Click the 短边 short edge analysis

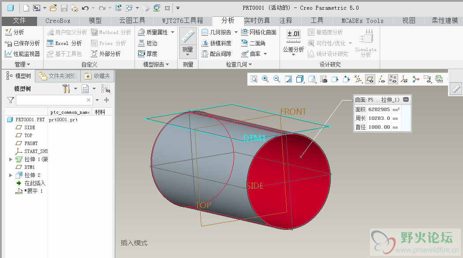pos(148,43)
